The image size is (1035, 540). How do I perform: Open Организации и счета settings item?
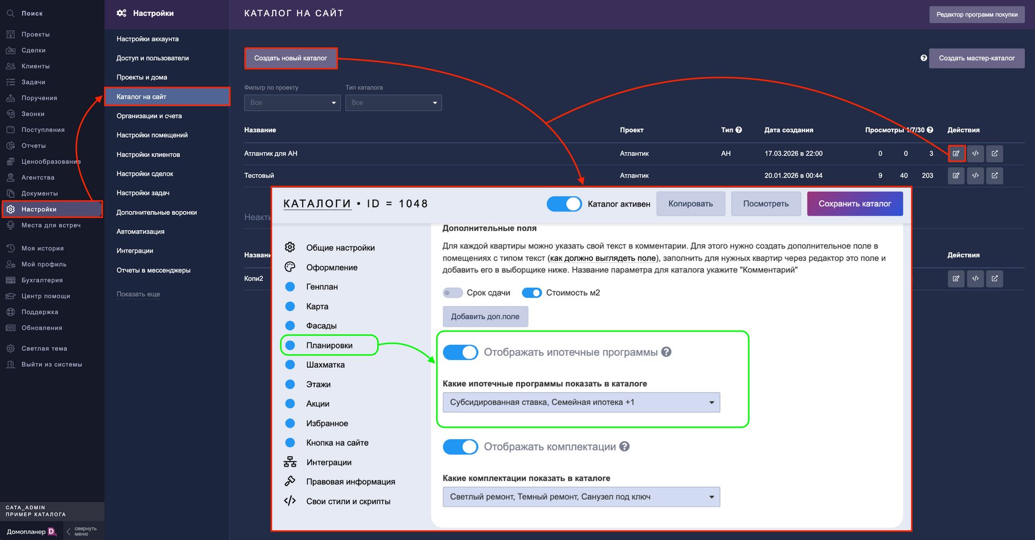149,116
